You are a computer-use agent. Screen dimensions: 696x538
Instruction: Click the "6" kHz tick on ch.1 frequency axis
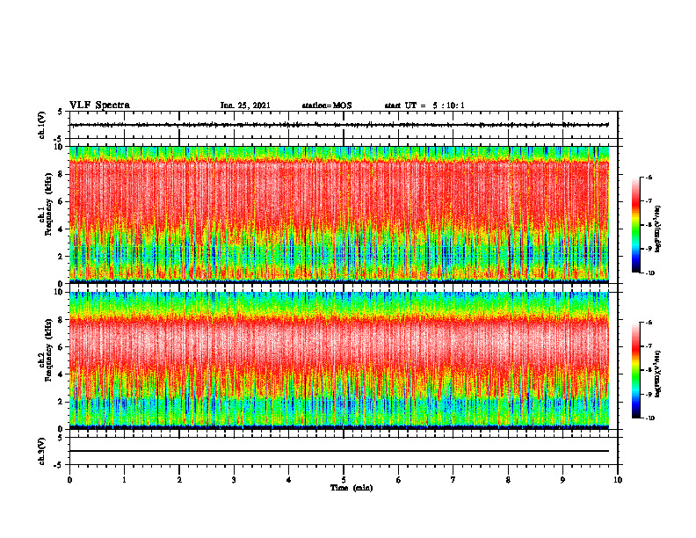click(x=62, y=201)
